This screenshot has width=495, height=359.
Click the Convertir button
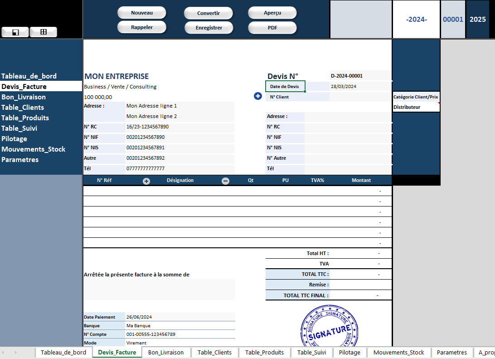pos(209,13)
